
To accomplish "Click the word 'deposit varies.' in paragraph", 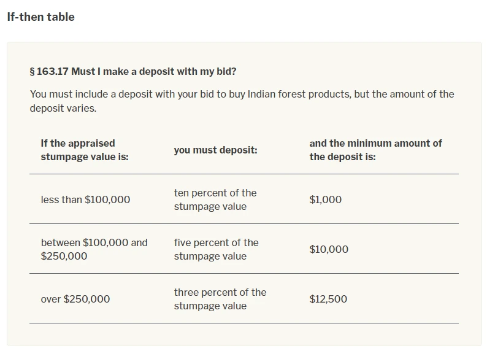I will 63,108.
